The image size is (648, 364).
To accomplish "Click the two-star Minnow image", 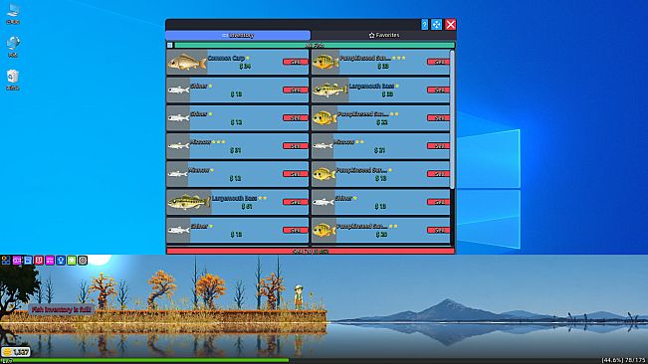I will pos(323,146).
